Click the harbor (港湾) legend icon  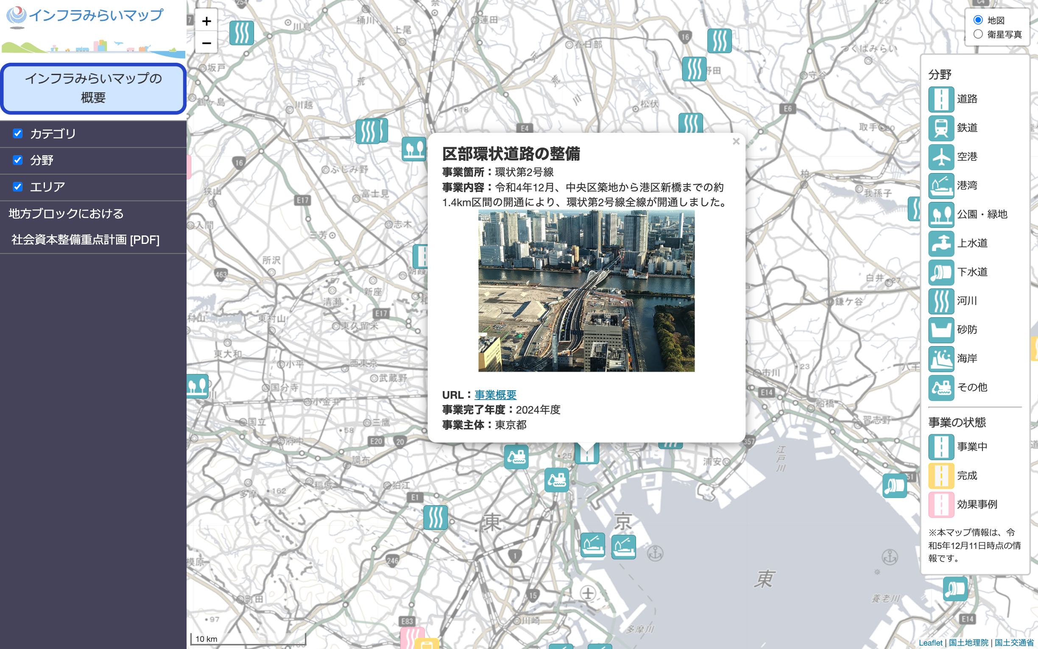(x=940, y=185)
